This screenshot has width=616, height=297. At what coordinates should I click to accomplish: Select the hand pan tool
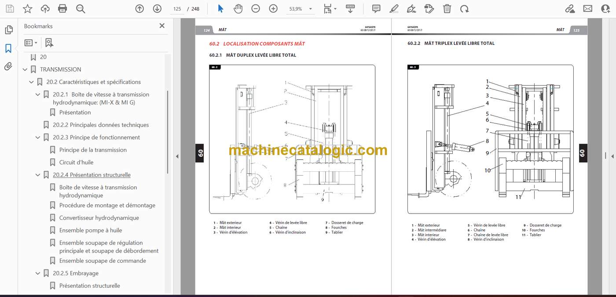(238, 8)
